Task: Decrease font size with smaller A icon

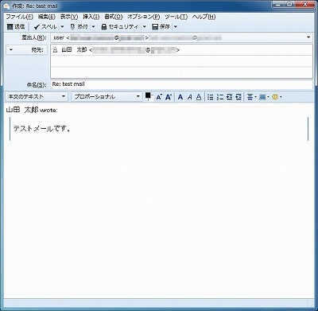Action: [159, 97]
